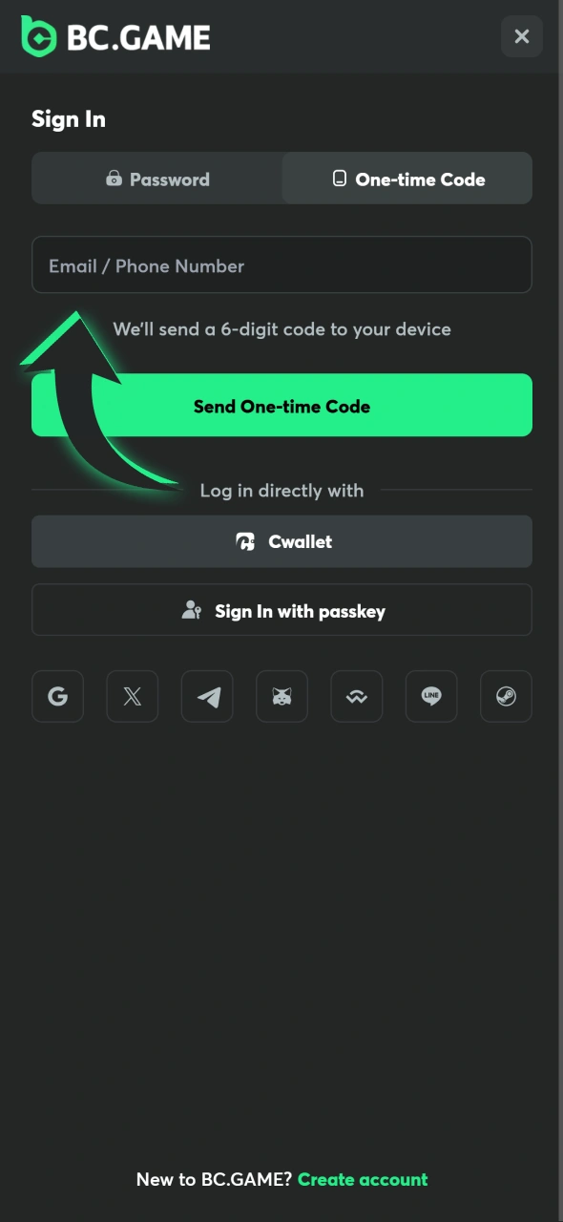The width and height of the screenshot is (563, 1222).
Task: Switch to the Password tab
Action: tap(157, 179)
